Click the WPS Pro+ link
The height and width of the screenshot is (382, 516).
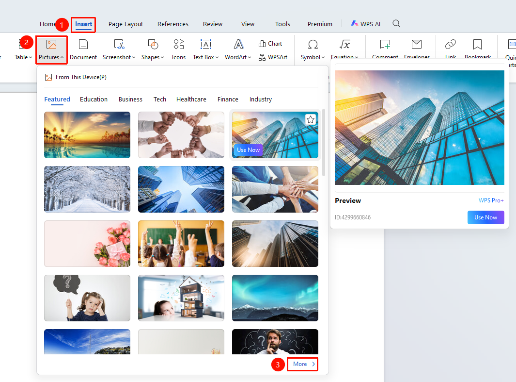click(x=491, y=200)
